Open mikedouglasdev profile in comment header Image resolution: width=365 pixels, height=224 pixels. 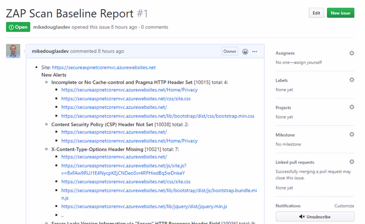[50, 51]
